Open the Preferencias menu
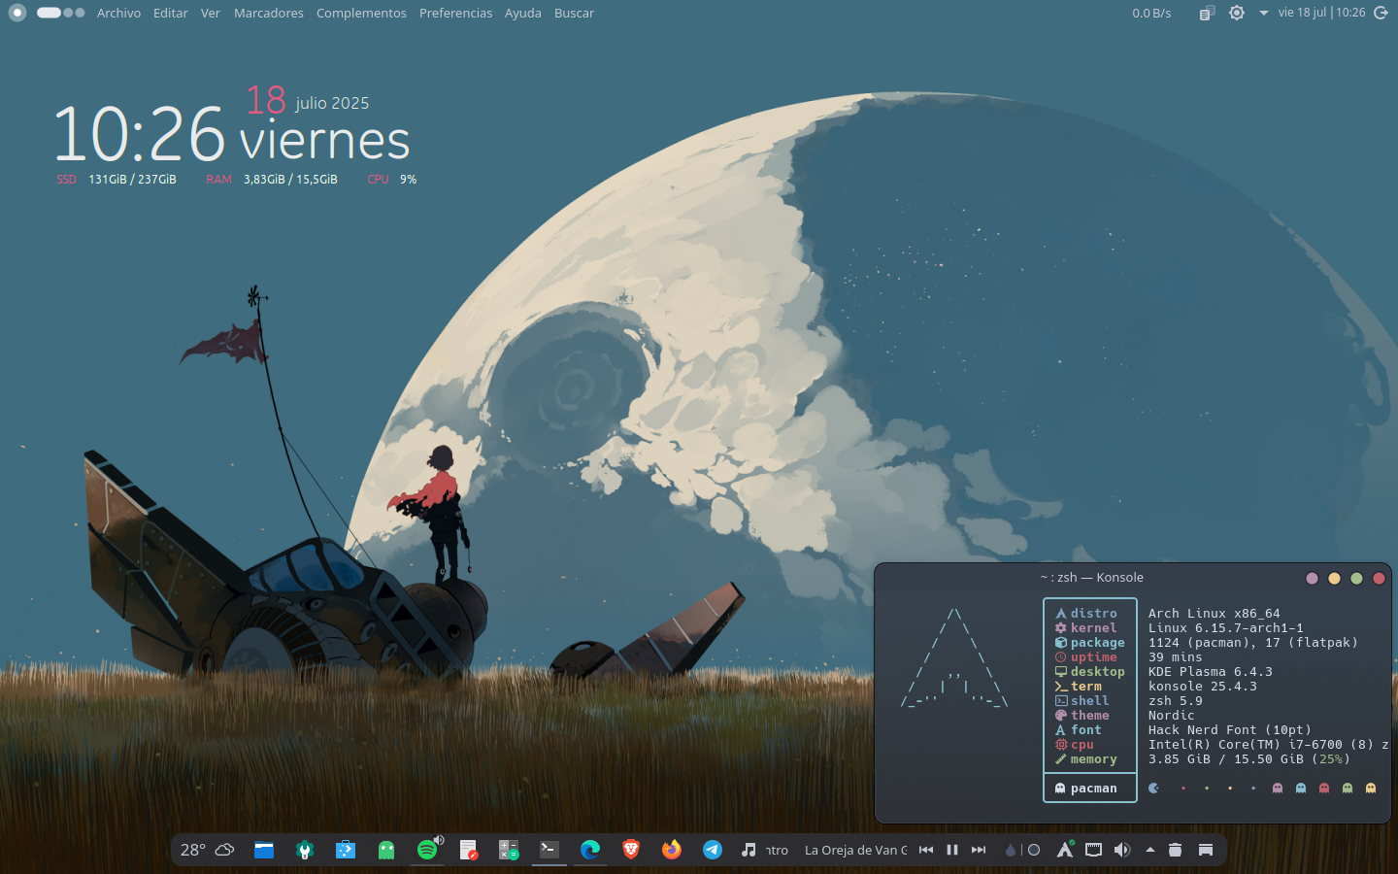The width and height of the screenshot is (1398, 874). click(x=455, y=13)
